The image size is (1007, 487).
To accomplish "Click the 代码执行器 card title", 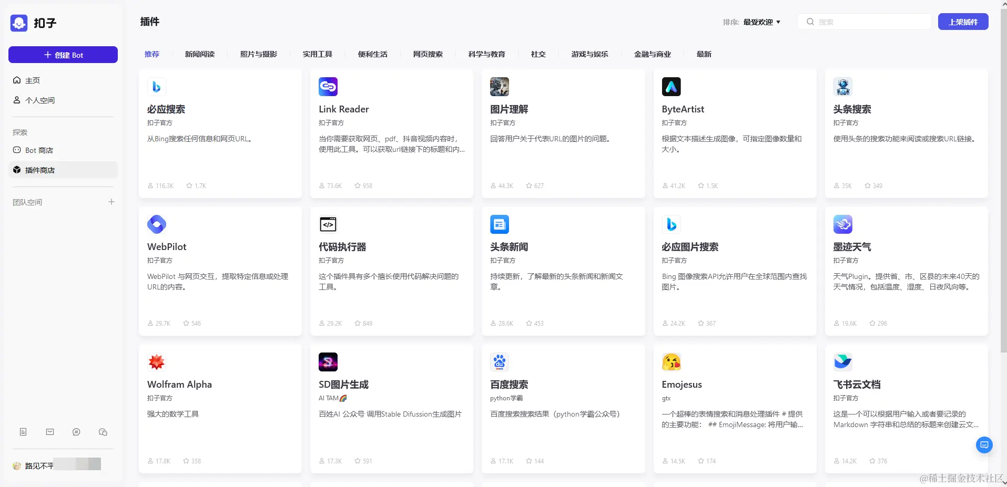I will (342, 247).
